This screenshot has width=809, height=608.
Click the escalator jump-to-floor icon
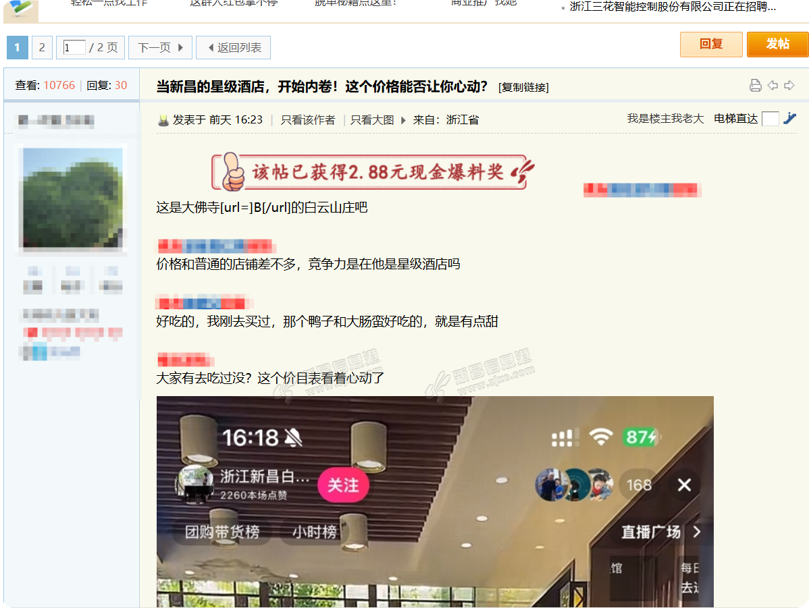click(790, 119)
